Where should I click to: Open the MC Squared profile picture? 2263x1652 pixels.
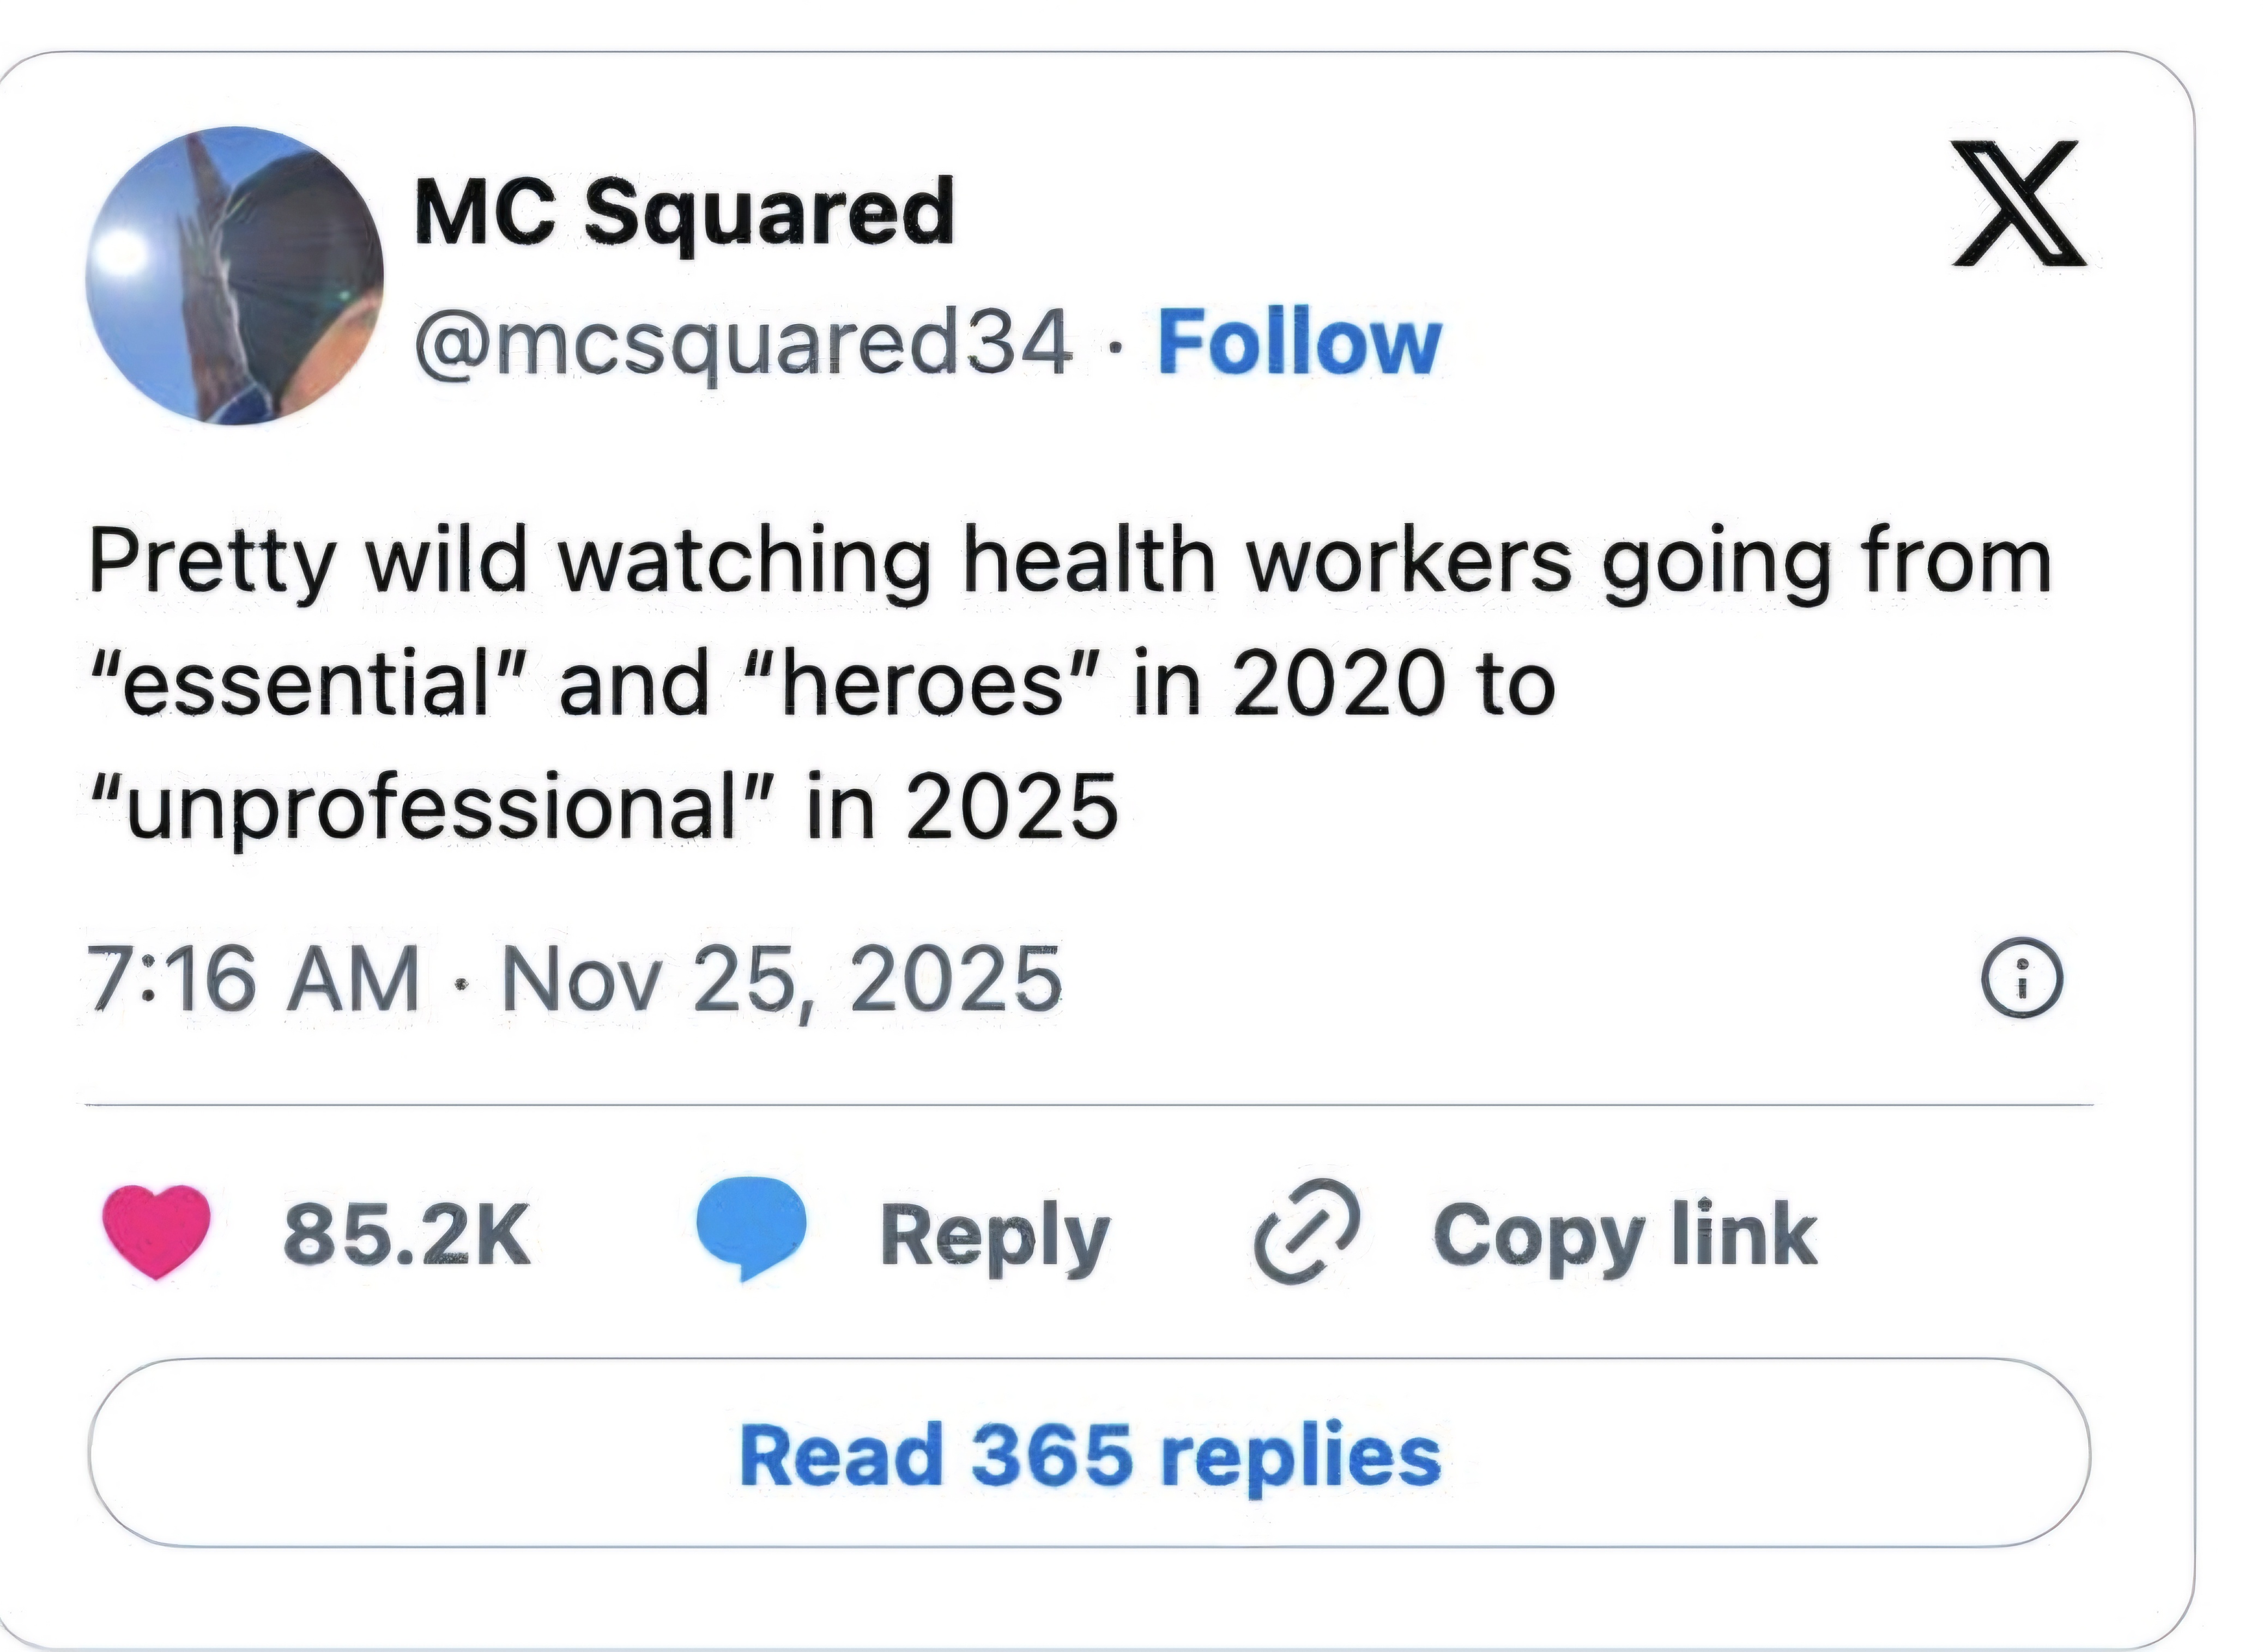(x=235, y=276)
